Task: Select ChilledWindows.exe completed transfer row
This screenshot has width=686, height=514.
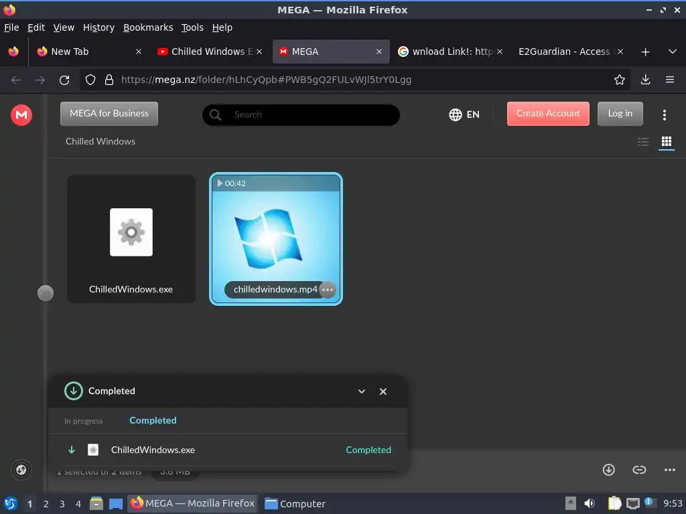Action: click(x=228, y=450)
